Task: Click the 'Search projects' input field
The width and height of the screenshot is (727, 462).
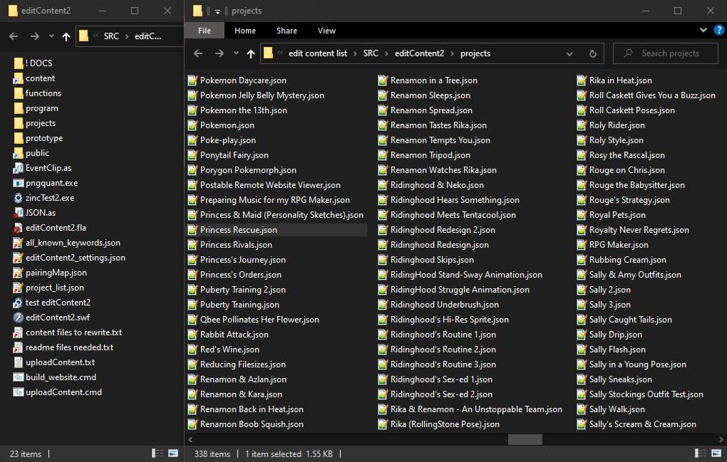Action: click(x=670, y=53)
